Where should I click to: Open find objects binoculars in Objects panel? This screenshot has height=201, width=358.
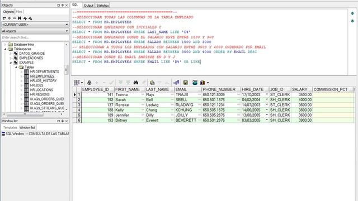[20, 18]
